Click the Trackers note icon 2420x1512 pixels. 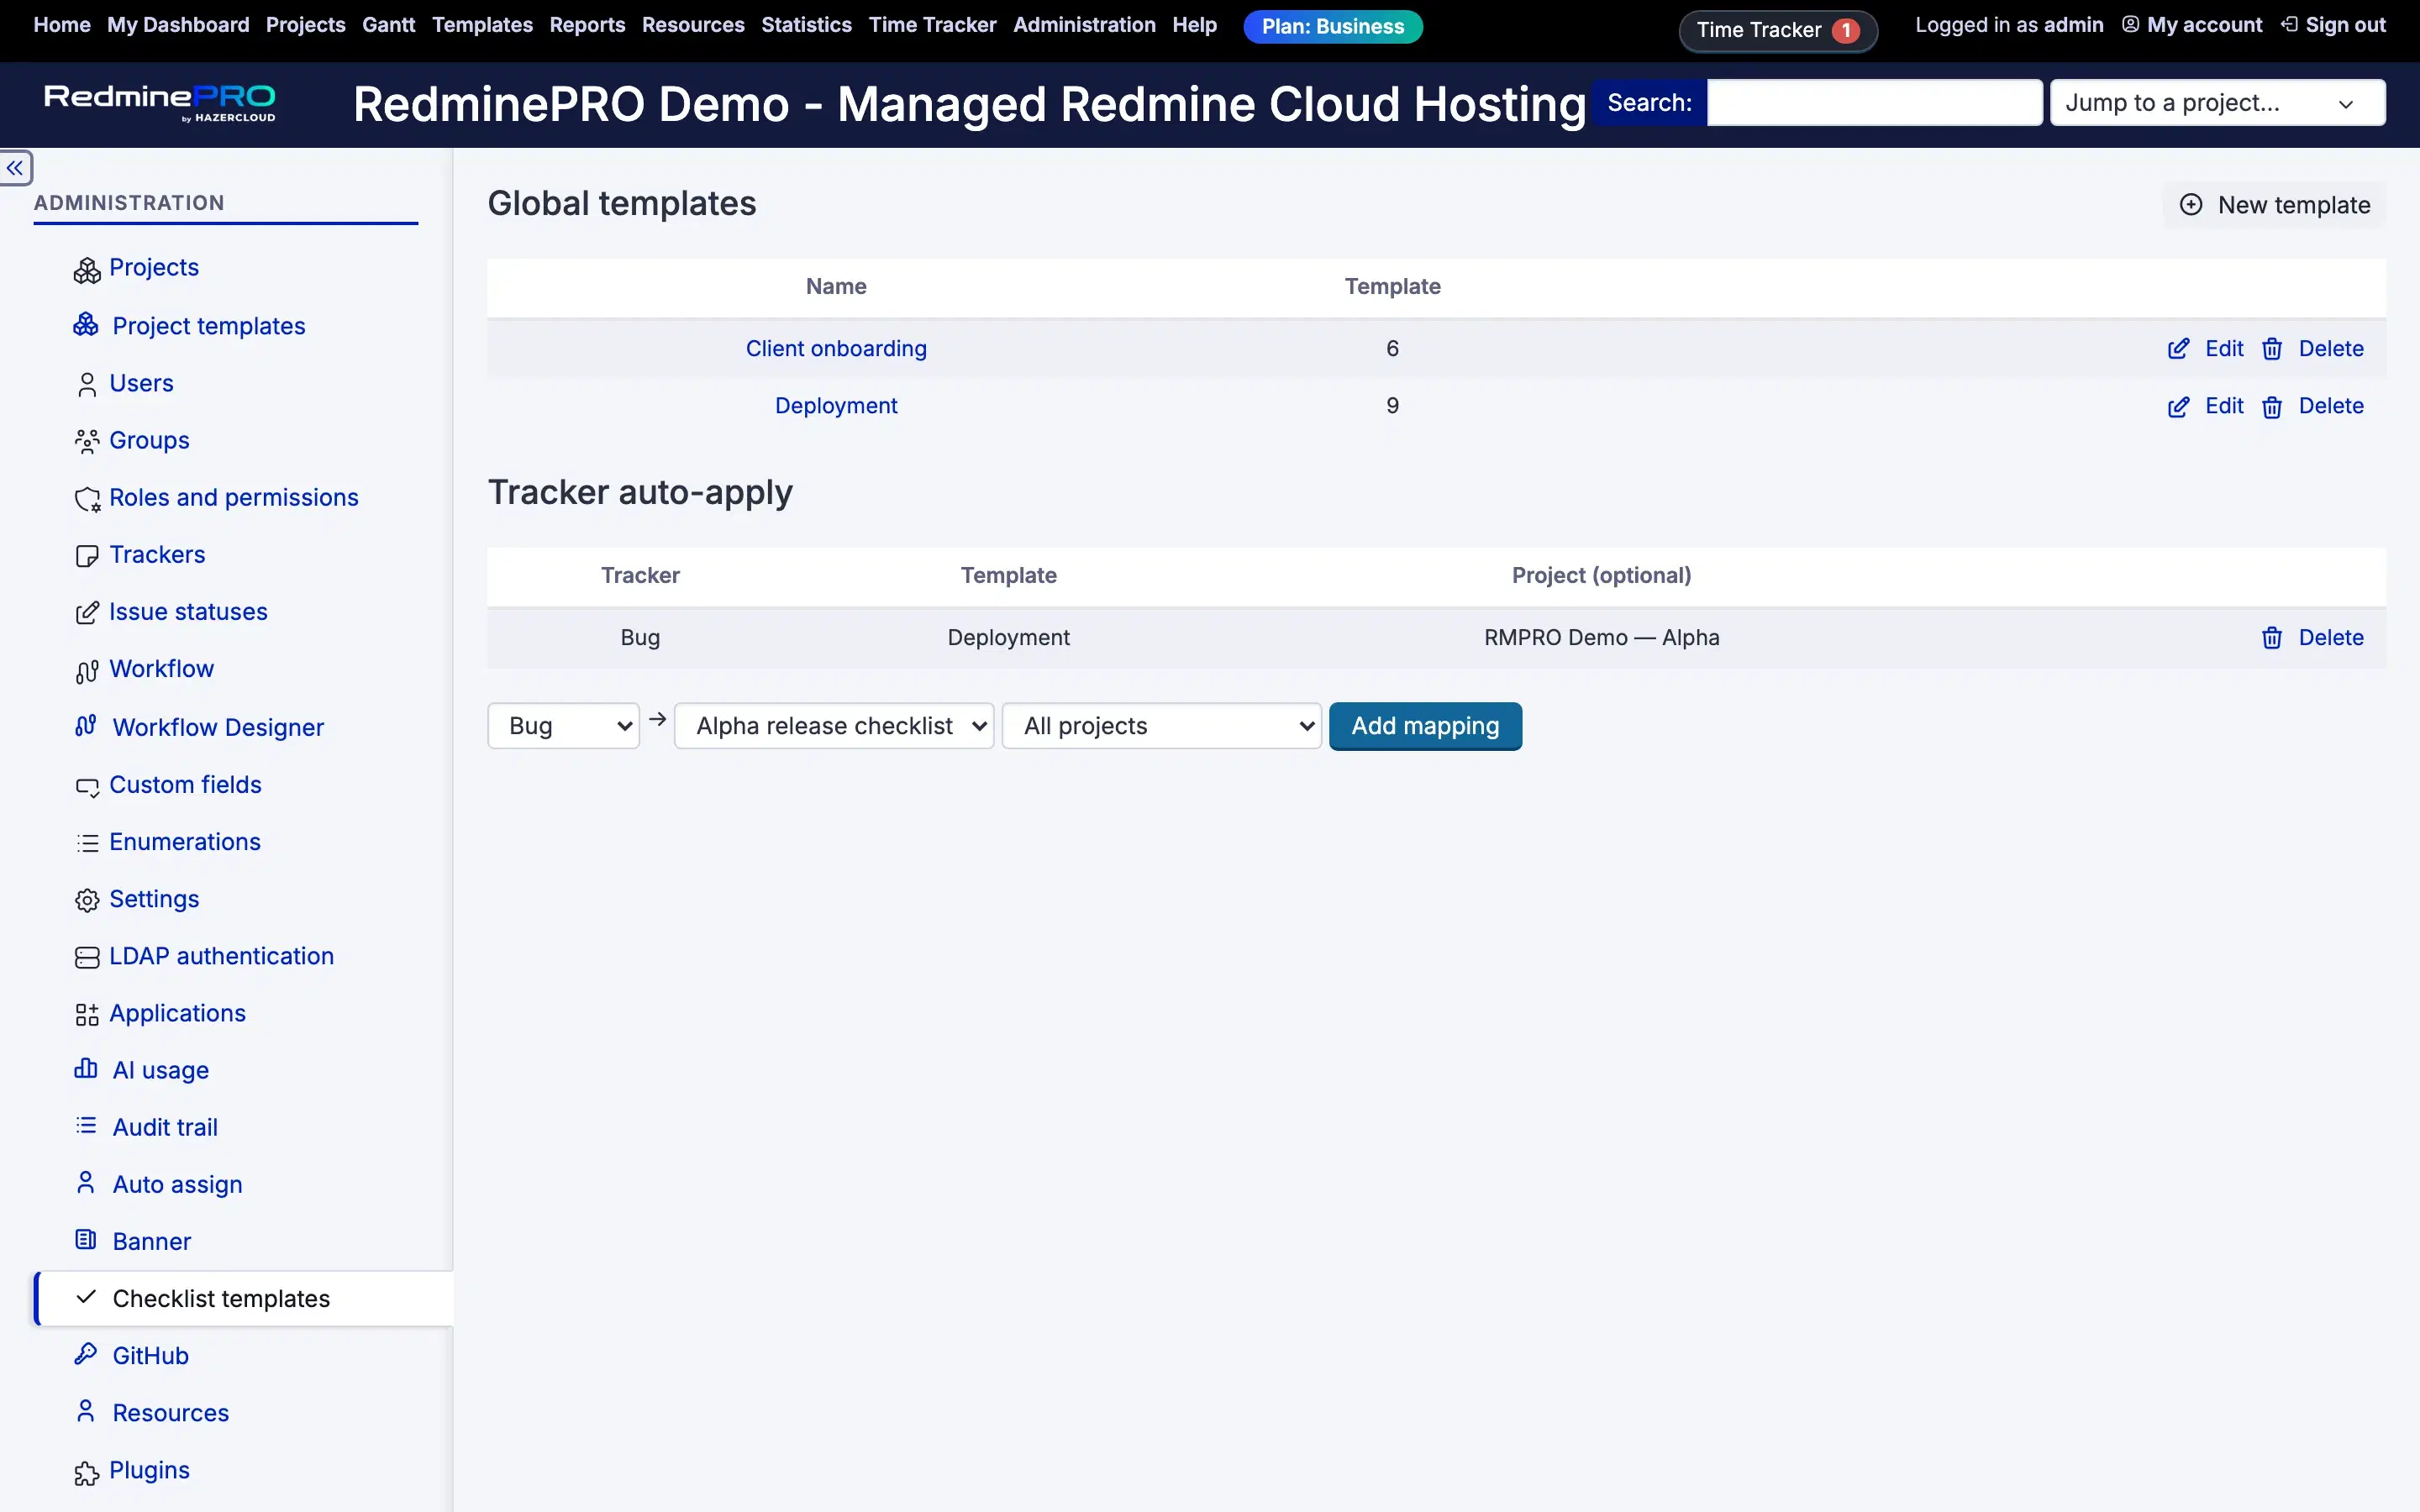coord(87,556)
